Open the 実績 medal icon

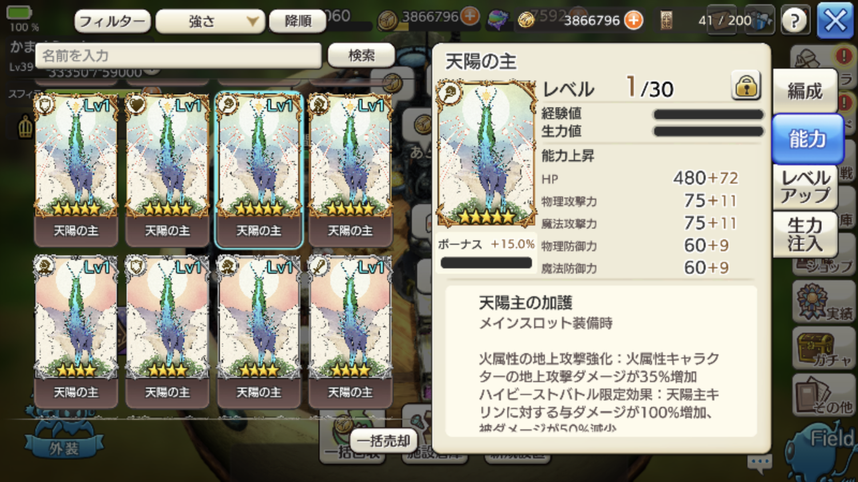pyautogui.click(x=824, y=301)
